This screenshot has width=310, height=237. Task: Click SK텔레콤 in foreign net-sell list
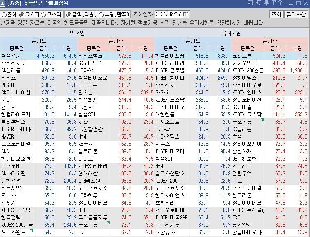click(x=11, y=70)
